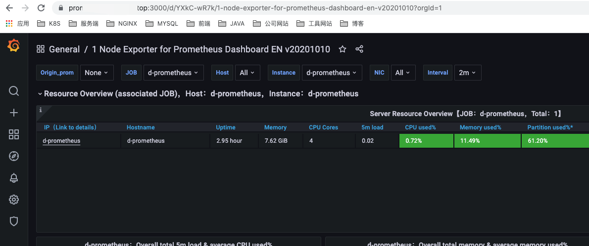Open the Server Admin shield icon

[x=14, y=221]
